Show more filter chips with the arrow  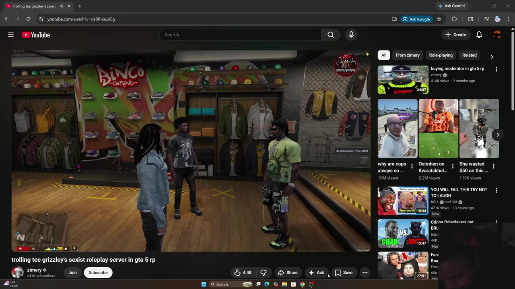tap(491, 57)
